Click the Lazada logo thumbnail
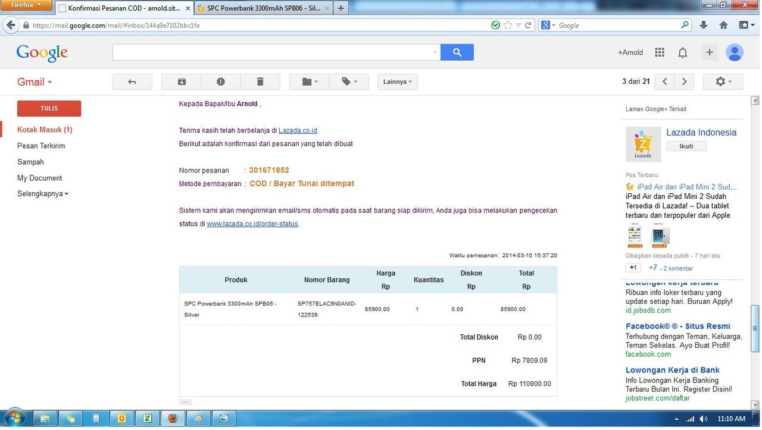 [x=643, y=145]
